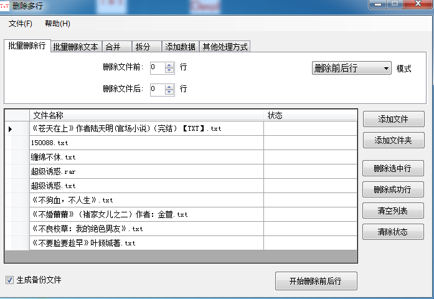This screenshot has height=299, width=434.
Task: Select the file 《苍天在上》作者陆天明
Action: point(146,128)
